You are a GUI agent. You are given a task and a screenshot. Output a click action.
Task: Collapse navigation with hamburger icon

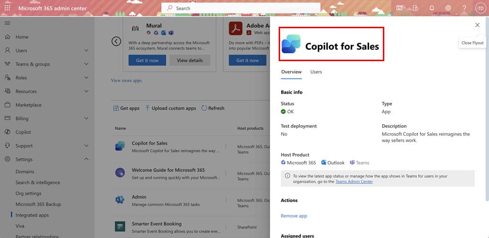pyautogui.click(x=8, y=23)
